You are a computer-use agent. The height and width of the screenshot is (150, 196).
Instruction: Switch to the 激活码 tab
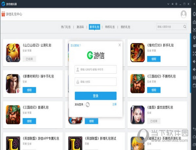[x=80, y=27]
